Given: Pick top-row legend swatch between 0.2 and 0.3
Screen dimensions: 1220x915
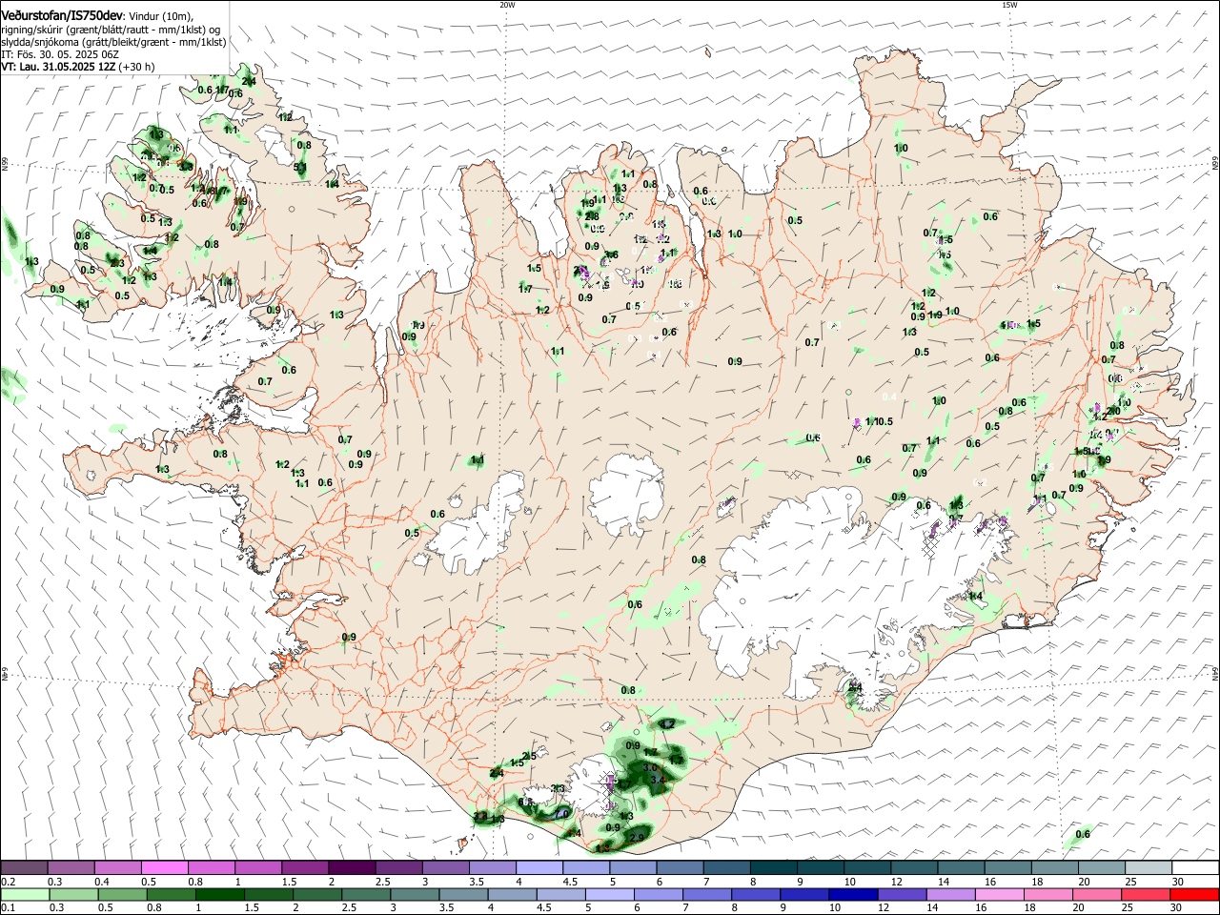Looking at the screenshot, I should (24, 868).
